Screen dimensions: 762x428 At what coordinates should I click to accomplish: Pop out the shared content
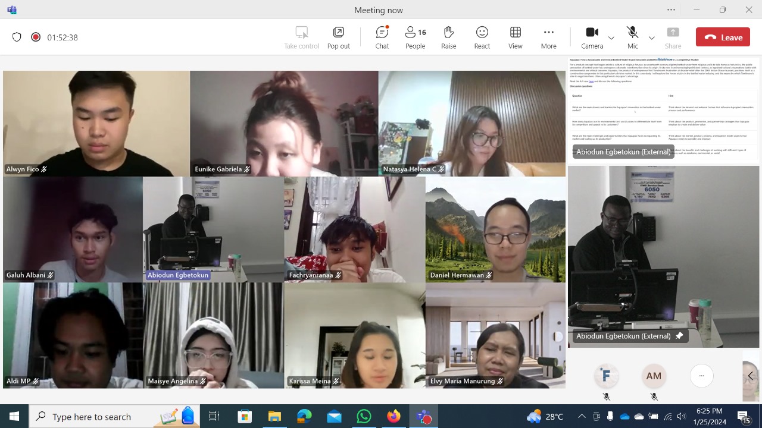(338, 37)
